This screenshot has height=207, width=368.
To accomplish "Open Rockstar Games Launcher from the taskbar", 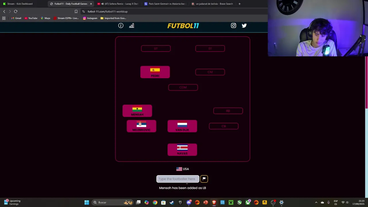I will pos(264,202).
